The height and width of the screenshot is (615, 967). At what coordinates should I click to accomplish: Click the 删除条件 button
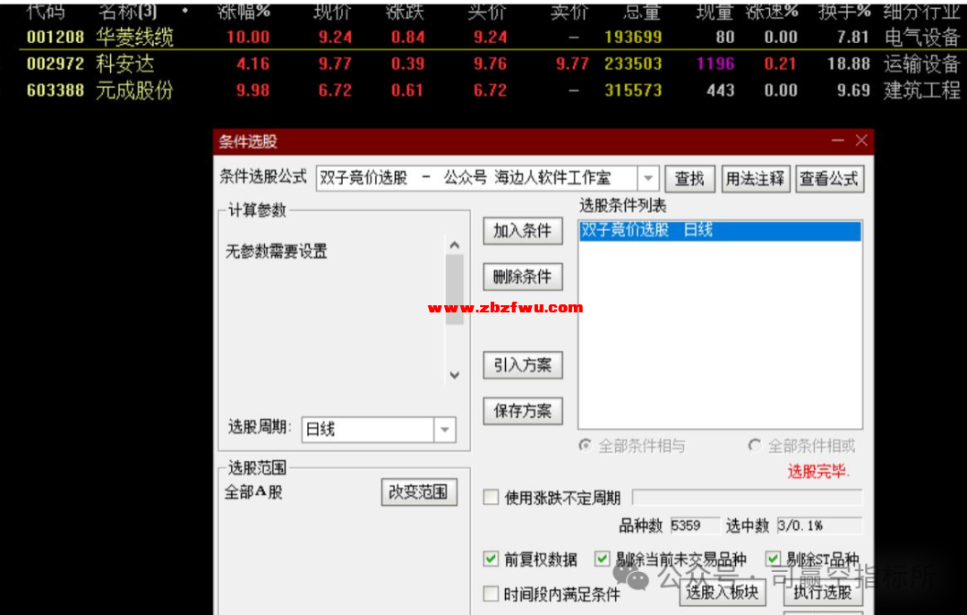[x=522, y=277]
